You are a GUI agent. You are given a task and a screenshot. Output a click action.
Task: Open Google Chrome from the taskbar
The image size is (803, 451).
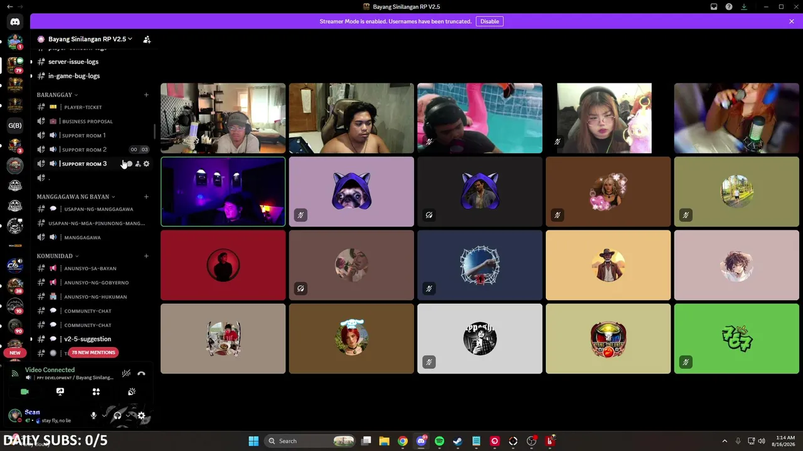(x=403, y=441)
